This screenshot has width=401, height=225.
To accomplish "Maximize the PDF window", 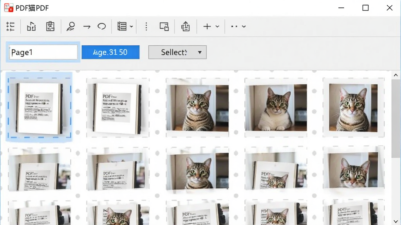I will point(365,8).
